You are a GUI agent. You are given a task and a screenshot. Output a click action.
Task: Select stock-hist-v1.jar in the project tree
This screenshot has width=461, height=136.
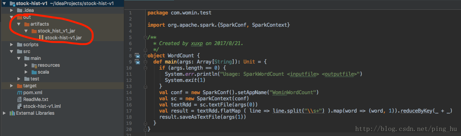63,38
